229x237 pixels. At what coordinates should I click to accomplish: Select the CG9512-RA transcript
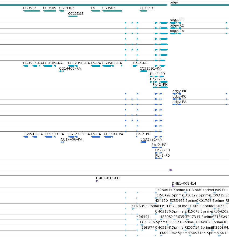[32, 66]
